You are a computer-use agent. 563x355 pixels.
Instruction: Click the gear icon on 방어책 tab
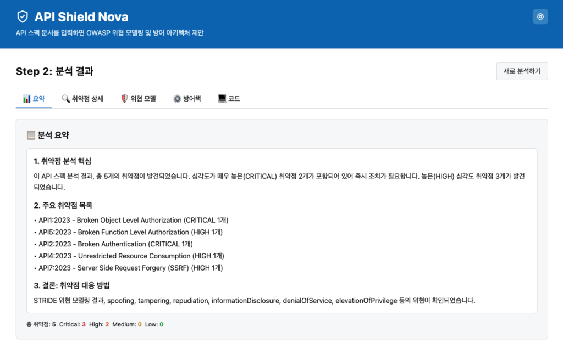click(177, 99)
